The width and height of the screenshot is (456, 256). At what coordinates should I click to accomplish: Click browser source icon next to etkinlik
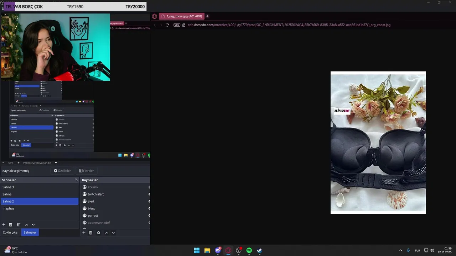[84, 187]
